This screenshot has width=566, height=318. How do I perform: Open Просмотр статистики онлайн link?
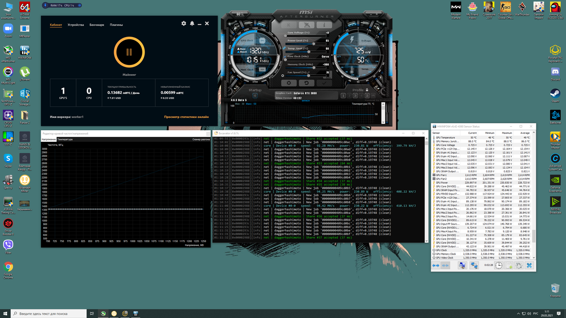pos(186,117)
